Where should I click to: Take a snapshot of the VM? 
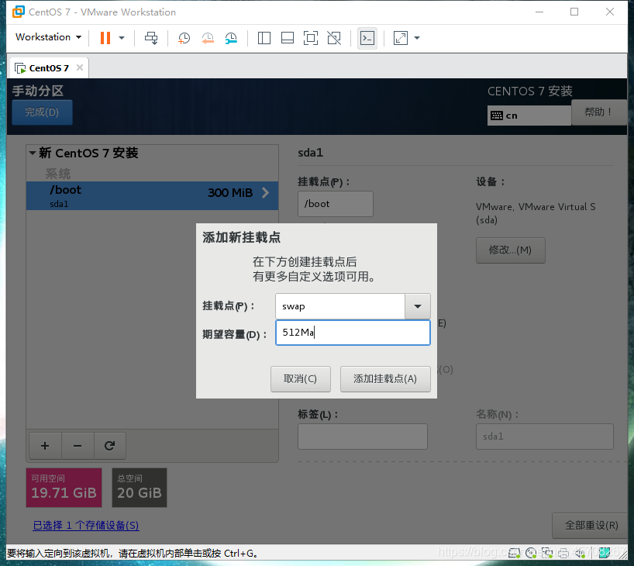pos(184,37)
